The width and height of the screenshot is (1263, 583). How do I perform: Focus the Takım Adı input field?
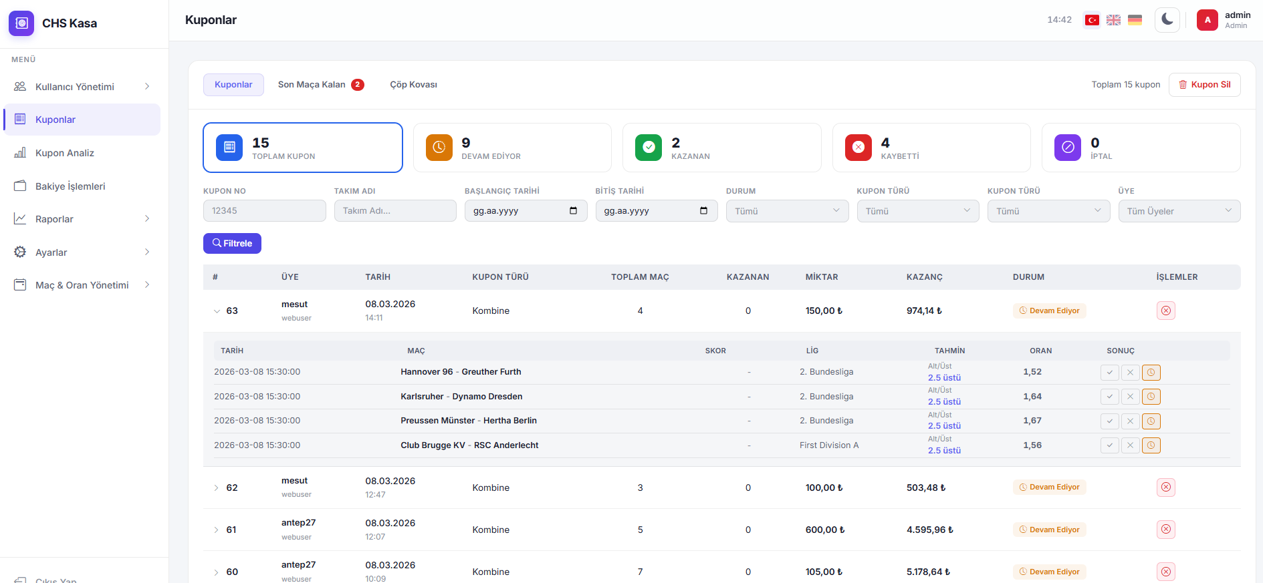[395, 211]
